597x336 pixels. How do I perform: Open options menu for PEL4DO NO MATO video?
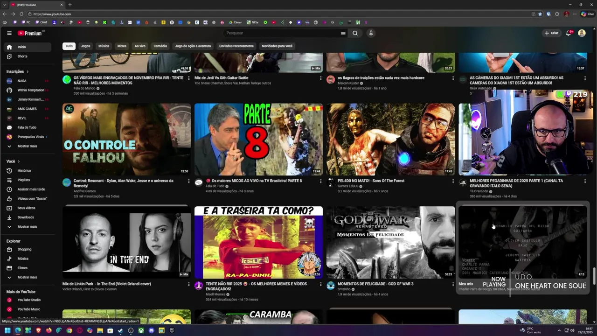(453, 181)
